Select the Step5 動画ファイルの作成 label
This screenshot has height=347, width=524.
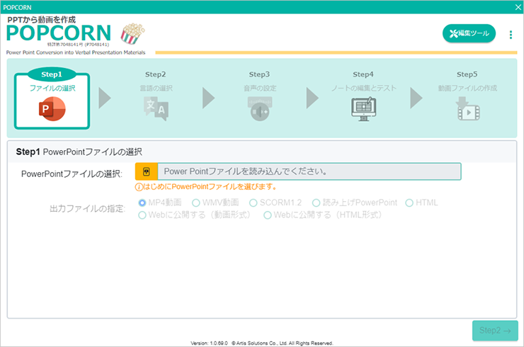point(467,89)
